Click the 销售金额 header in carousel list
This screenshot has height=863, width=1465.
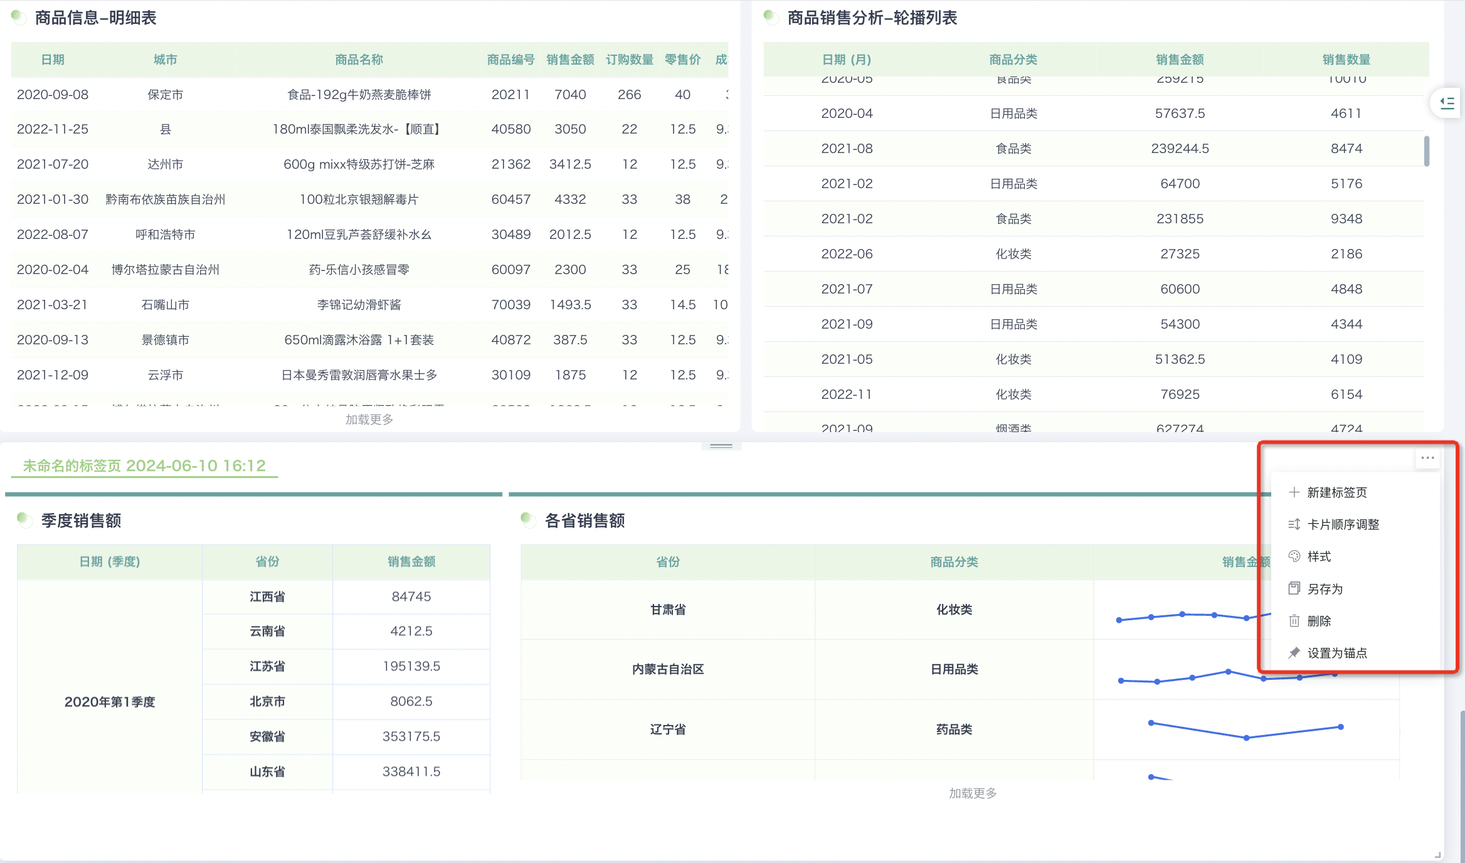point(1180,60)
